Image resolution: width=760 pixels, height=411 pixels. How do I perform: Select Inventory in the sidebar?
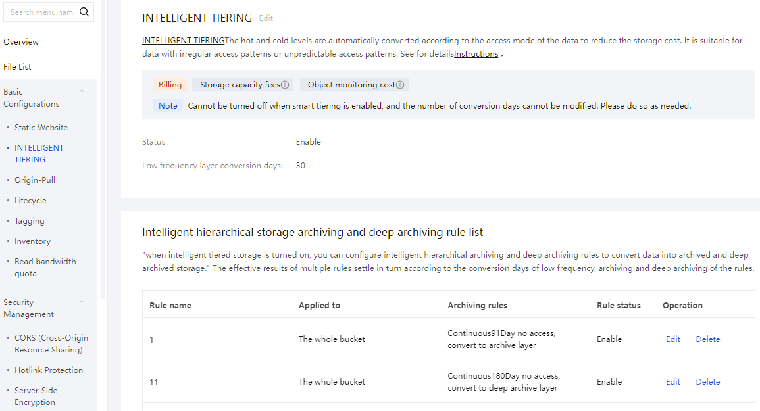(32, 241)
